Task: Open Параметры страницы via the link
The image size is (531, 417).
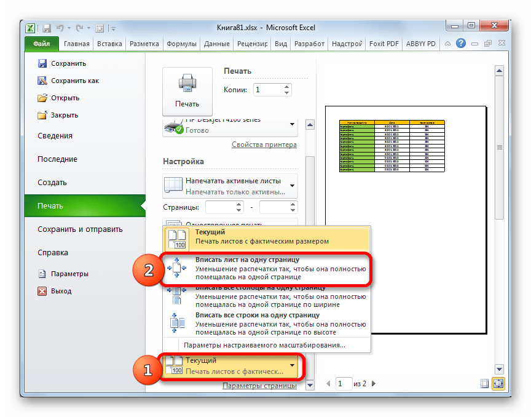Action: click(259, 386)
